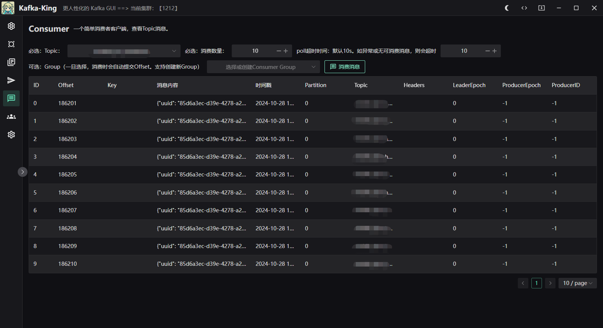Open the cluster hexagon icon in sidebar
This screenshot has height=328, width=603.
pos(11,26)
